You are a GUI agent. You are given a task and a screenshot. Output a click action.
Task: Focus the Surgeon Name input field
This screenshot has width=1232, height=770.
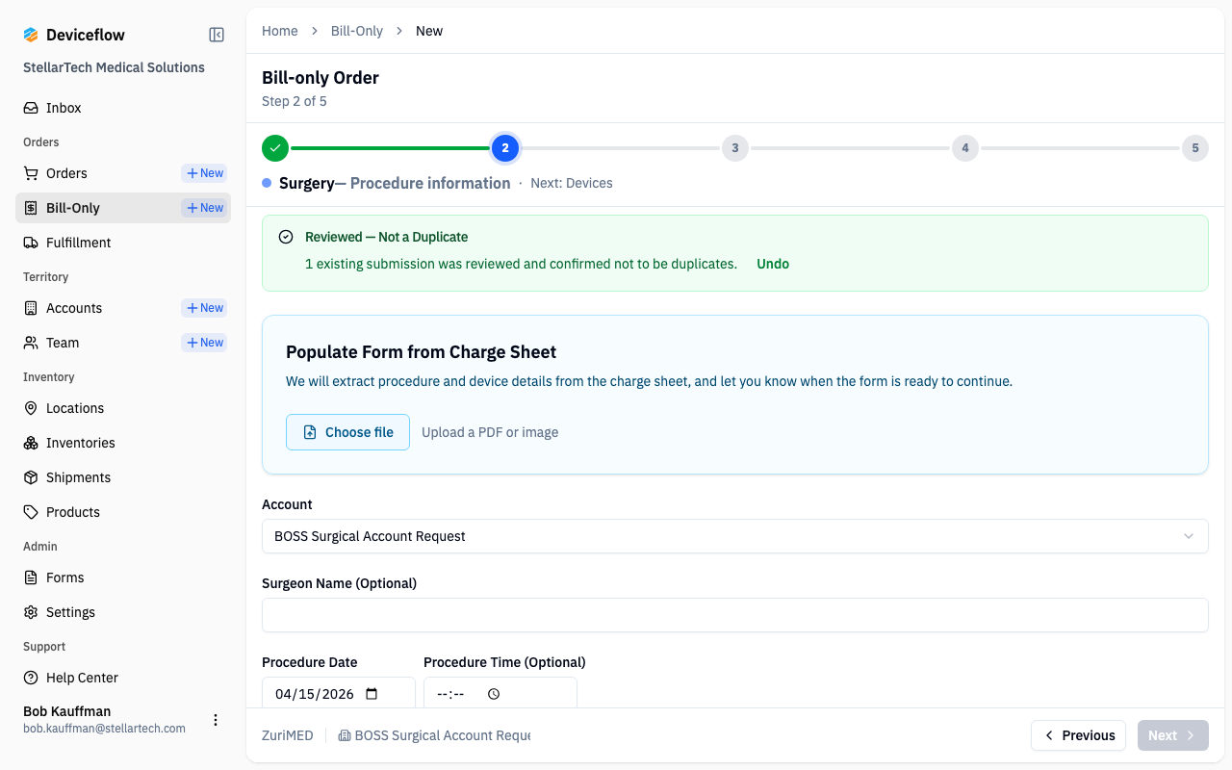[735, 615]
